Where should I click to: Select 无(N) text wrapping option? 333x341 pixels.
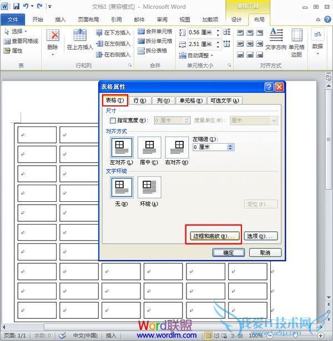(x=122, y=187)
